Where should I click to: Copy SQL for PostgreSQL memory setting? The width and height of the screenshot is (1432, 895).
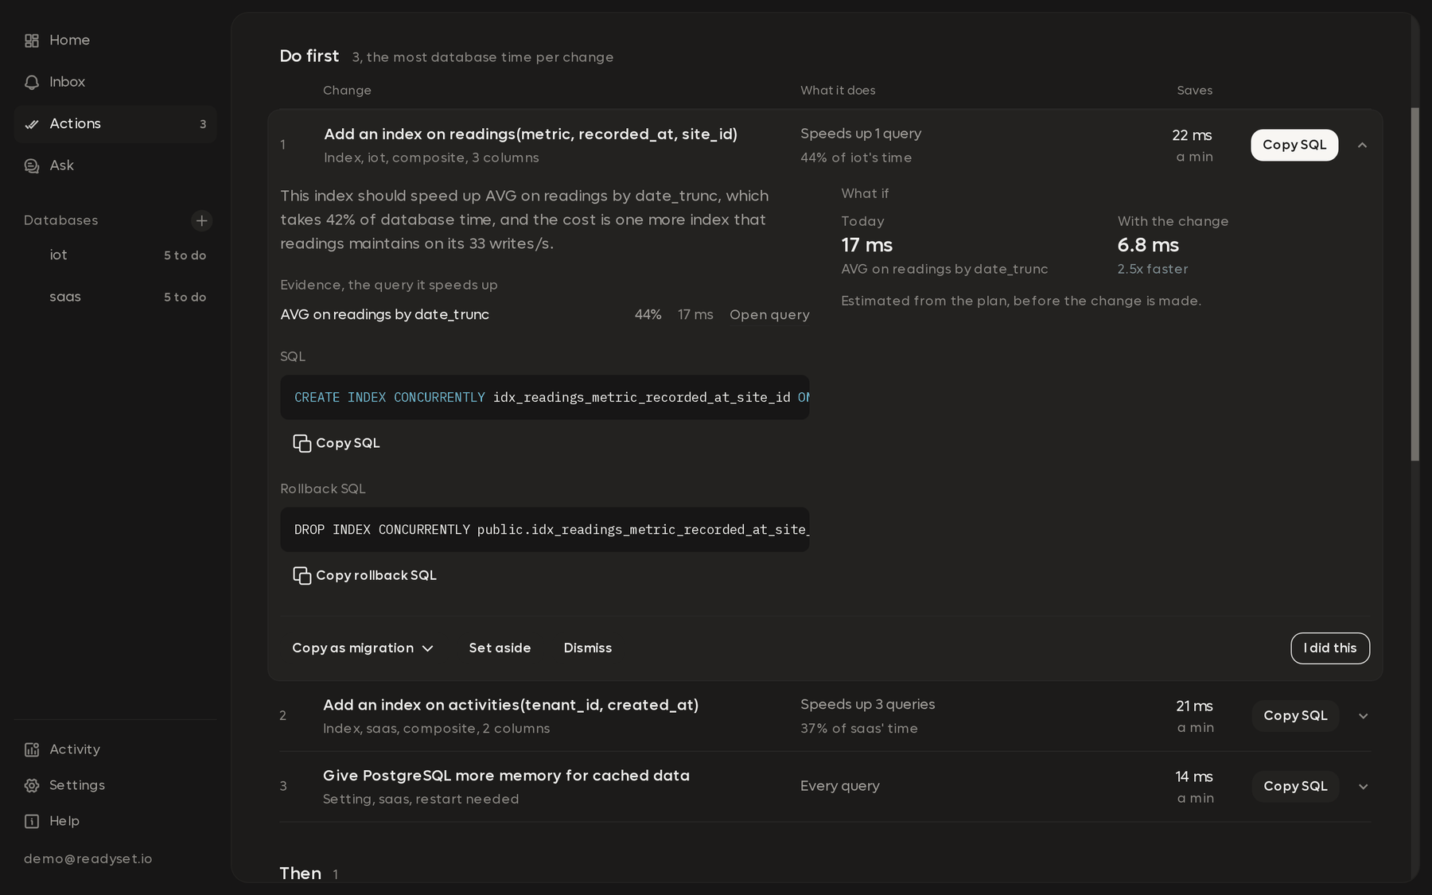(1295, 786)
